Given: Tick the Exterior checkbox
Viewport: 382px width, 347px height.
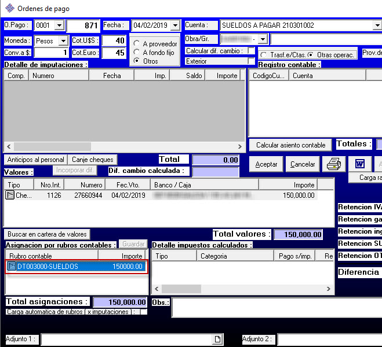Looking at the screenshot, I should point(251,61).
